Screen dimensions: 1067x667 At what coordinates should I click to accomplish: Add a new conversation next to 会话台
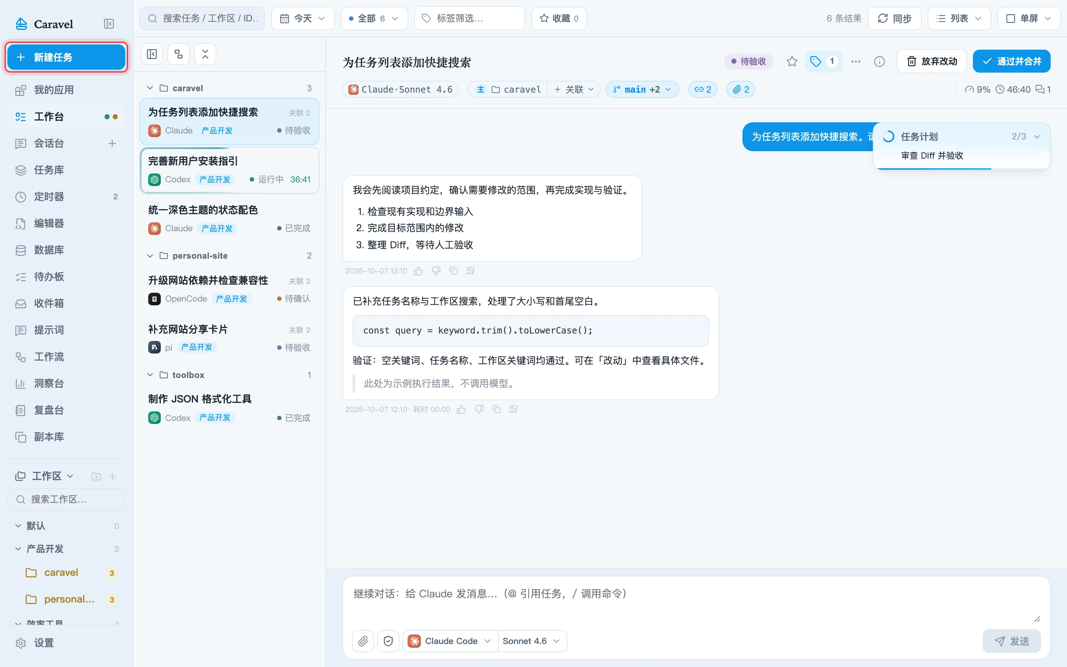point(112,143)
